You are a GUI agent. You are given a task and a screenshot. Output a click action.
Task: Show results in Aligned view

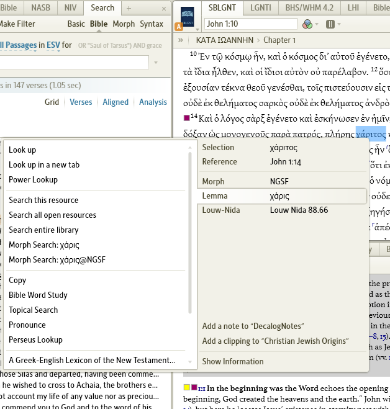click(x=116, y=102)
